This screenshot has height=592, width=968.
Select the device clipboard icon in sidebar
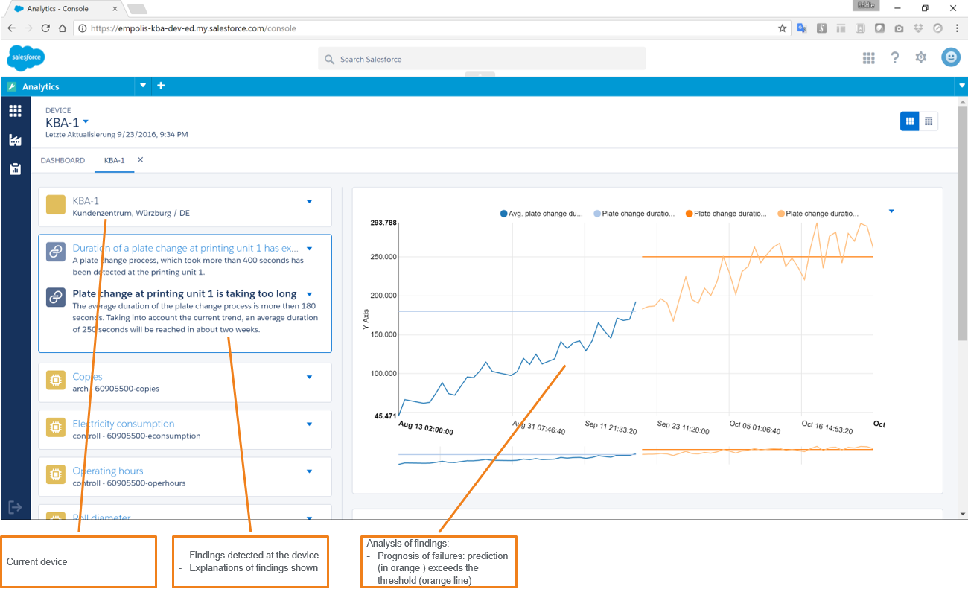pos(15,169)
